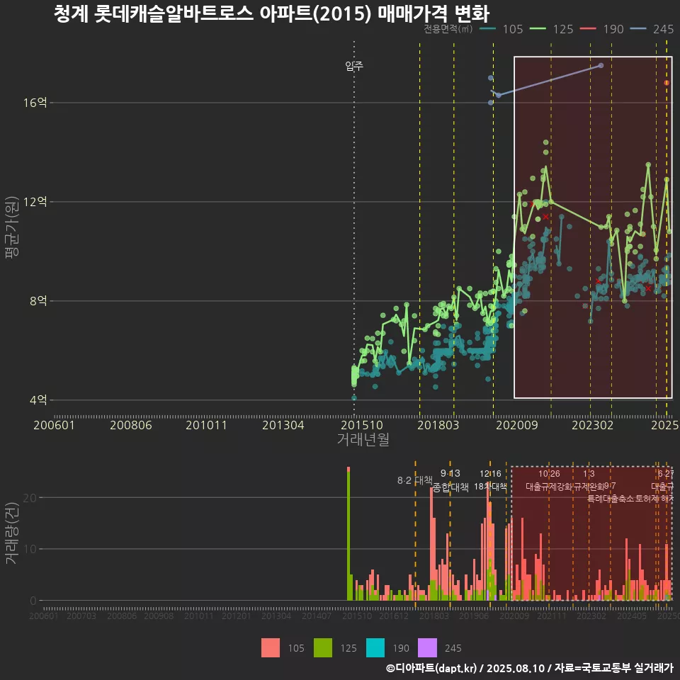Click the '평균가(원)' y-axis title
The width and height of the screenshot is (680, 680).
click(x=12, y=227)
